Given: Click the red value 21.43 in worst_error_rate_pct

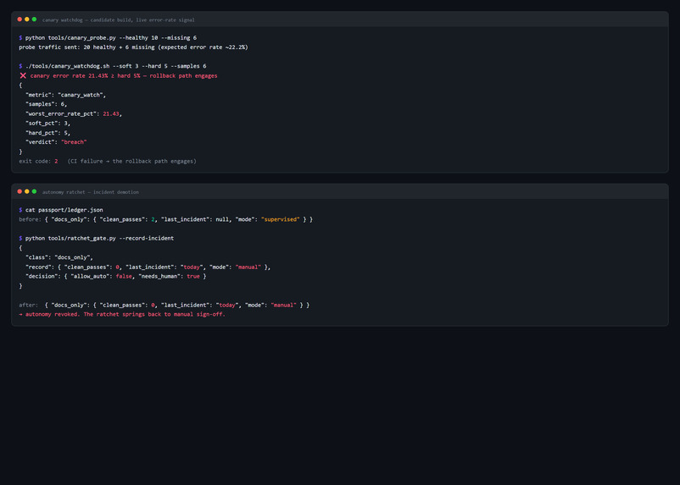Looking at the screenshot, I should (110, 114).
